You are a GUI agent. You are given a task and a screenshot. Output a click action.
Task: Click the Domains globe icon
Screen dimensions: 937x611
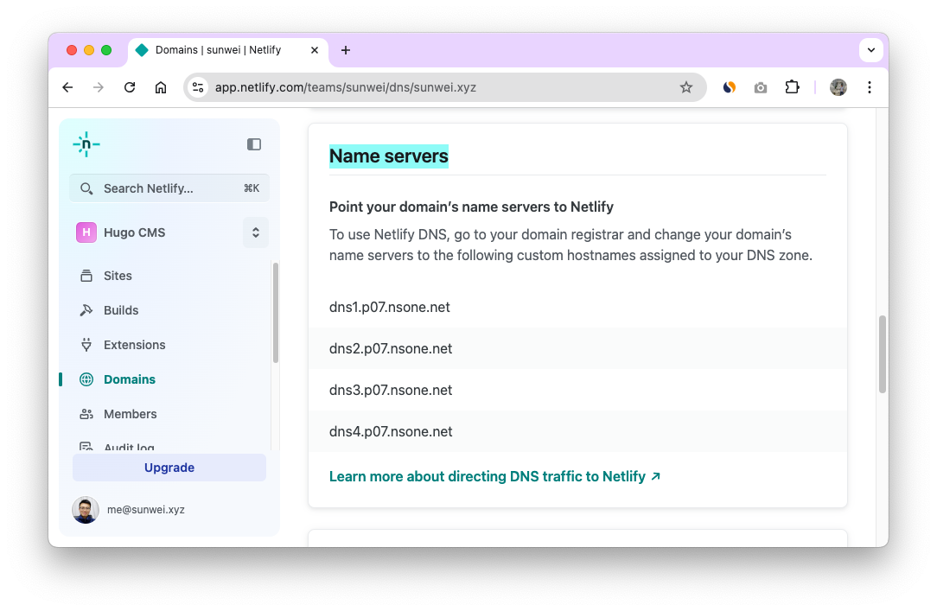coord(86,380)
